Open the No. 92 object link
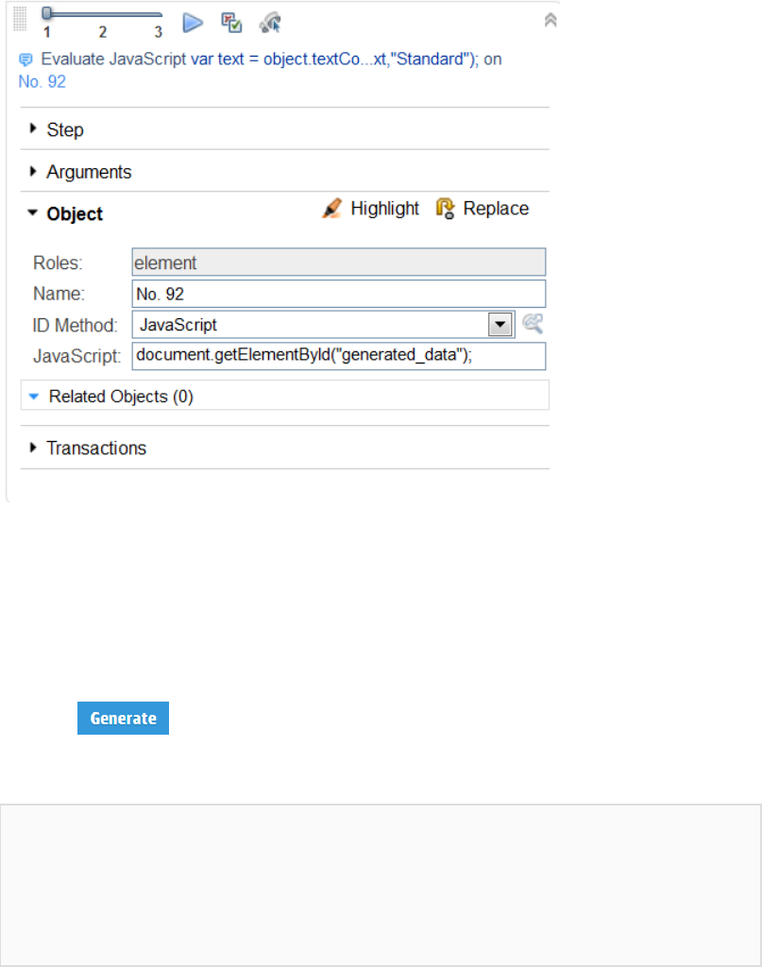 pos(42,82)
